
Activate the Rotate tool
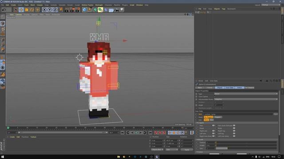coord(32,10)
